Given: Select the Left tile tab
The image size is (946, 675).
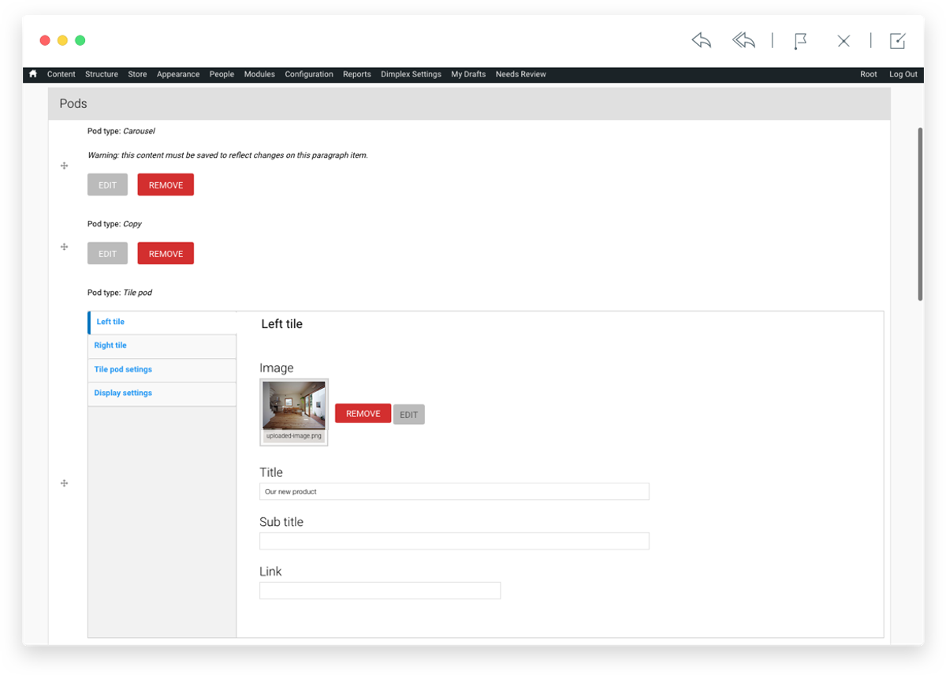Looking at the screenshot, I should (x=162, y=323).
